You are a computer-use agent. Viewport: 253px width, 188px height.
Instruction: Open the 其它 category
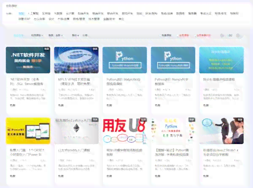pos(121,19)
